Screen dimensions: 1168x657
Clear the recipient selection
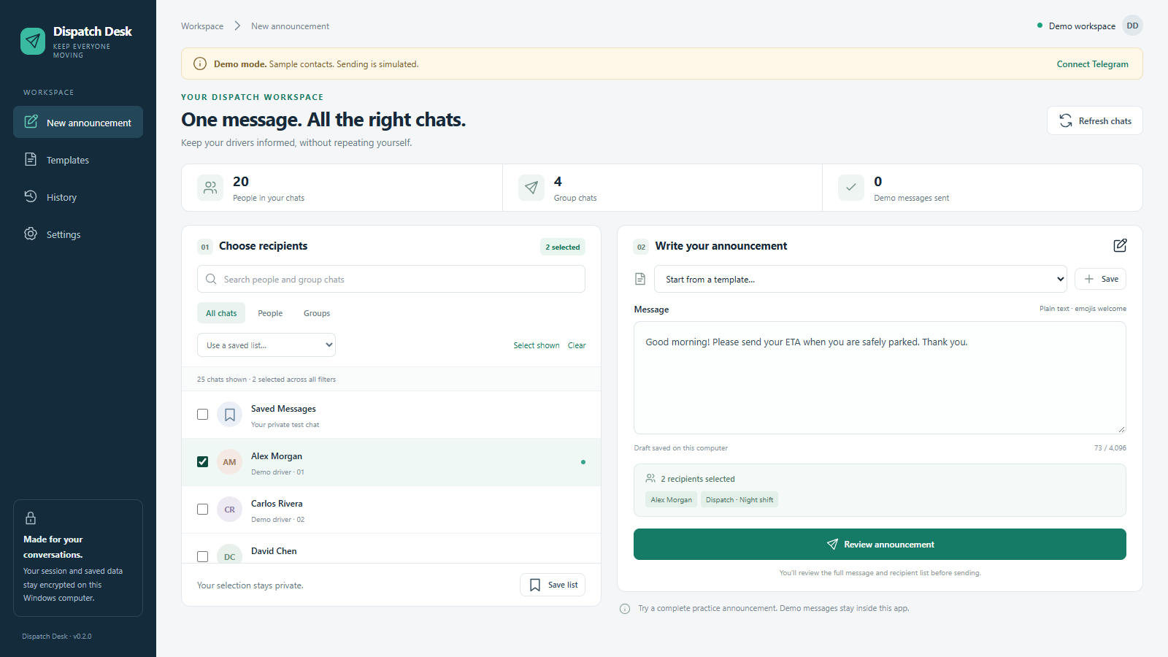(x=577, y=345)
